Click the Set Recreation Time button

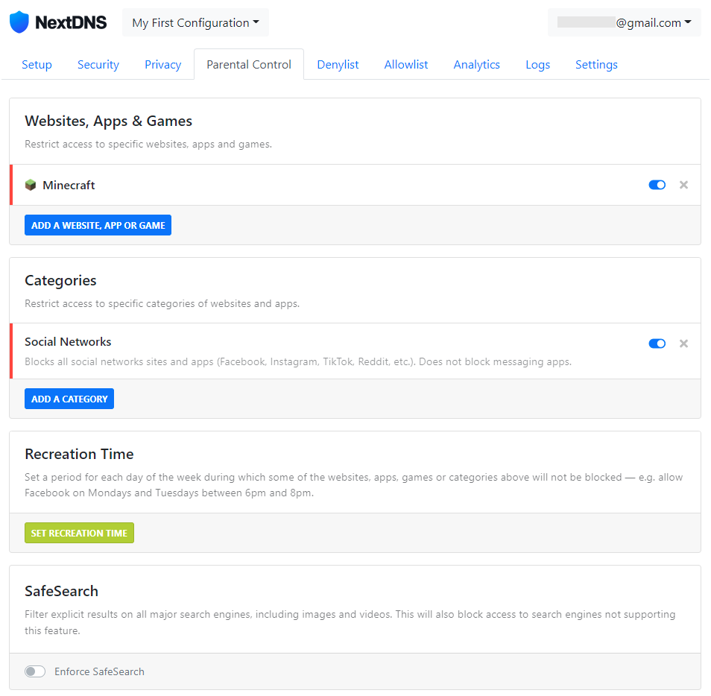(x=79, y=533)
